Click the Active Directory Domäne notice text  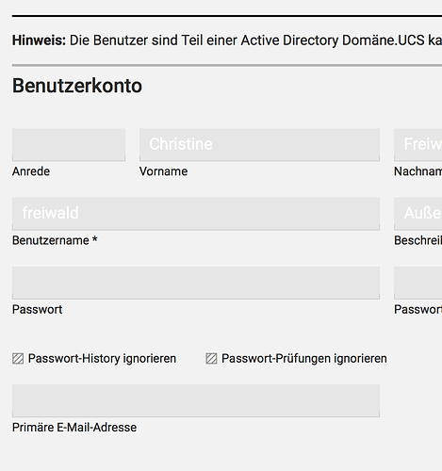pyautogui.click(x=255, y=41)
